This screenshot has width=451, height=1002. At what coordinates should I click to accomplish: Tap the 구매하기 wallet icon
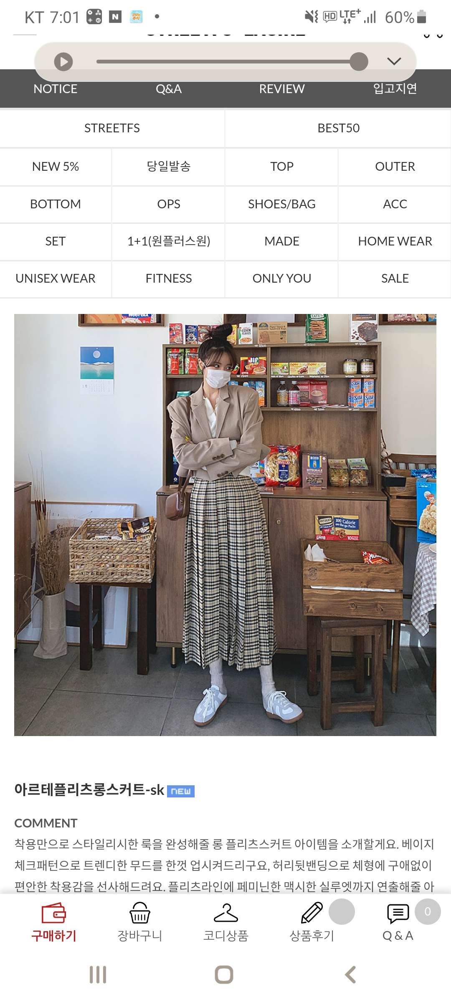(54, 913)
